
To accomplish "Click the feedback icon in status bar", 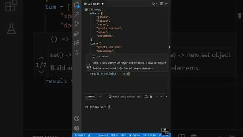I will click(x=161, y=135).
